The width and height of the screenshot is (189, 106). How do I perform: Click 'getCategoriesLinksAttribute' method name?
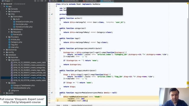tap(87, 48)
